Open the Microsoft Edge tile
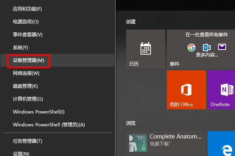 [x=221, y=144]
